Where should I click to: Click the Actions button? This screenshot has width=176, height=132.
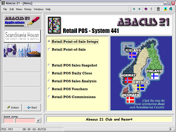coord(13,108)
